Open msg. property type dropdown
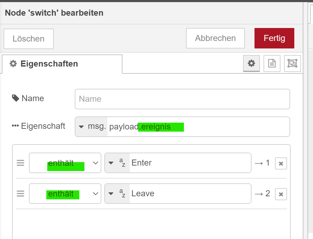 click(x=91, y=127)
